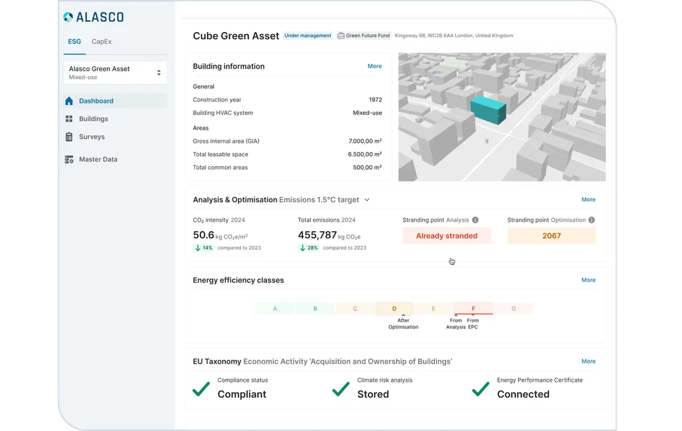Screen dimensions: 682x431
Task: Click the Climate risk analysis checkmark
Action: coord(341,389)
